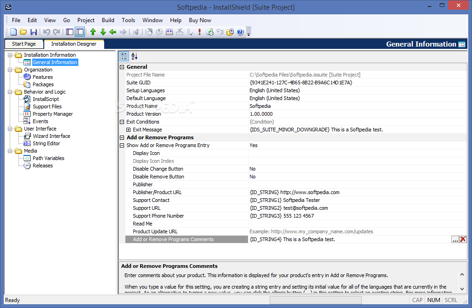This screenshot has width=472, height=308.
Task: Open the File menu
Action: 16,20
